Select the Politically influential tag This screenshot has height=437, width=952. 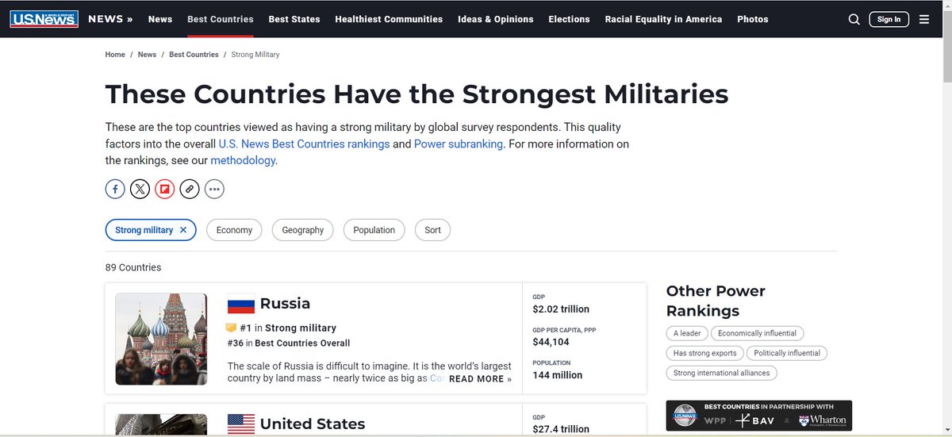[x=787, y=353]
